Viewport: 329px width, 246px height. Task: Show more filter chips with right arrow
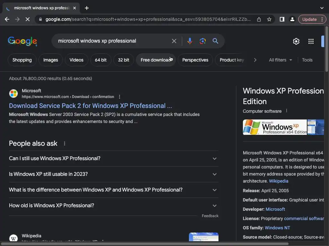(255, 60)
